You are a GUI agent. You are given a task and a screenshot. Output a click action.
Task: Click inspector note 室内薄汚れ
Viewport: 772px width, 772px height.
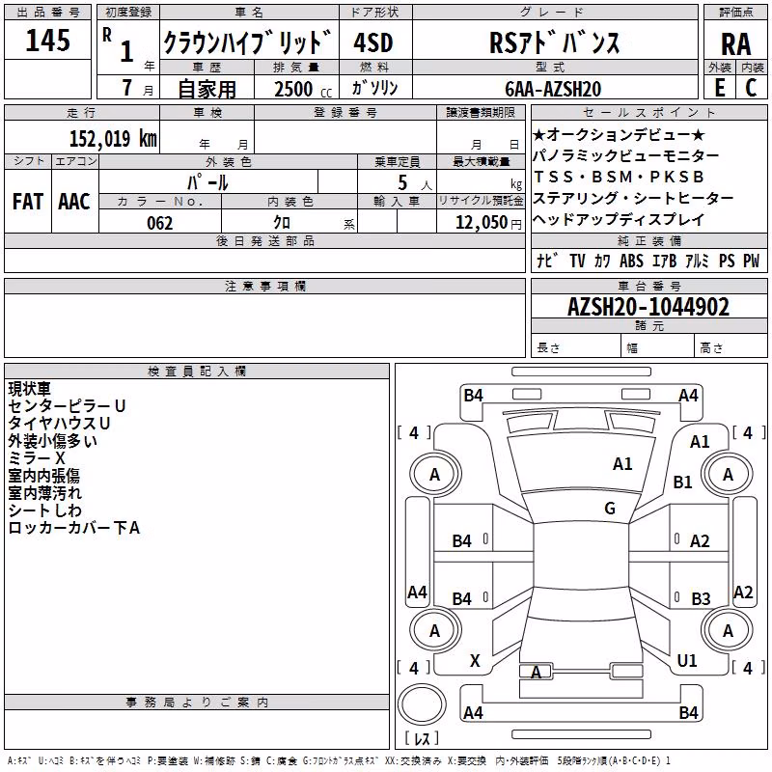(44, 493)
